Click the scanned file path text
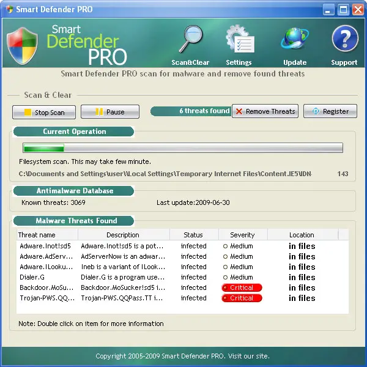This screenshot has width=367, height=367. [x=165, y=174]
